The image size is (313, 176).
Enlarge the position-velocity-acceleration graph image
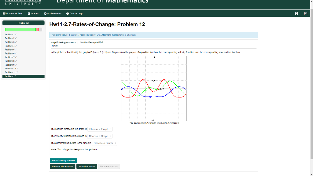[x=154, y=89]
